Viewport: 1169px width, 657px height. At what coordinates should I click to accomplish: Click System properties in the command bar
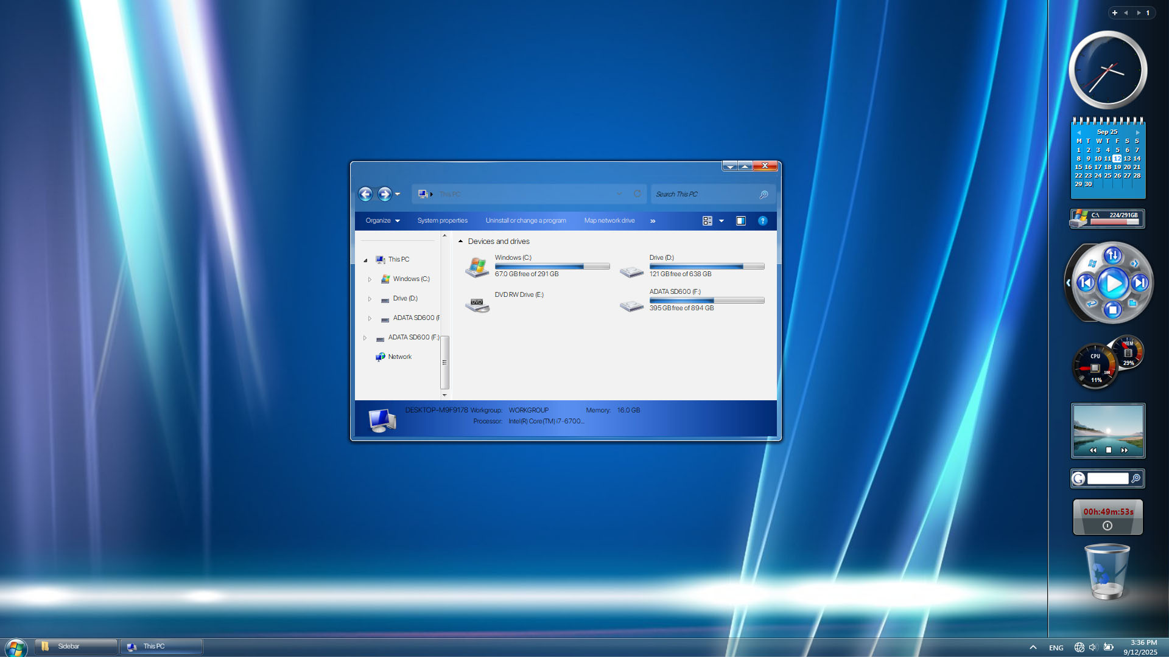point(442,221)
